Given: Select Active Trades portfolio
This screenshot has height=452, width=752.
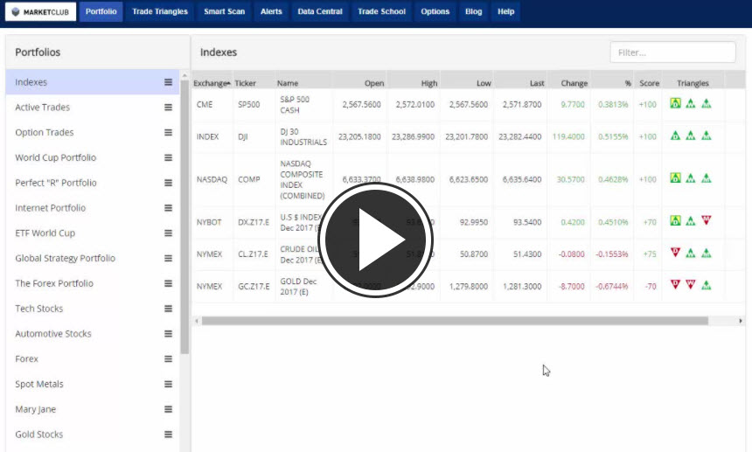Looking at the screenshot, I should tap(92, 108).
